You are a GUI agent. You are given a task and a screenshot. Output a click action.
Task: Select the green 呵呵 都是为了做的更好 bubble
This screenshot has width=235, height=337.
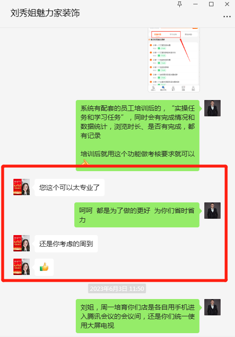pyautogui.click(x=137, y=215)
